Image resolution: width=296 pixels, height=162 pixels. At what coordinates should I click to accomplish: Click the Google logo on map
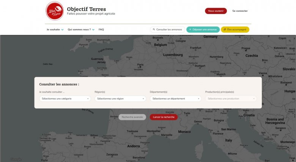(16, 159)
